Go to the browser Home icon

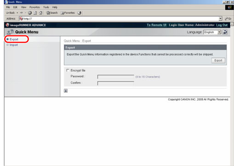[x=40, y=13]
